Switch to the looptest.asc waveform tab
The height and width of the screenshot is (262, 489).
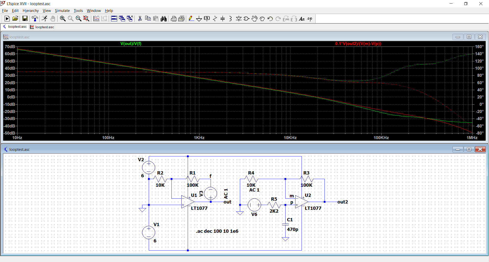point(42,27)
